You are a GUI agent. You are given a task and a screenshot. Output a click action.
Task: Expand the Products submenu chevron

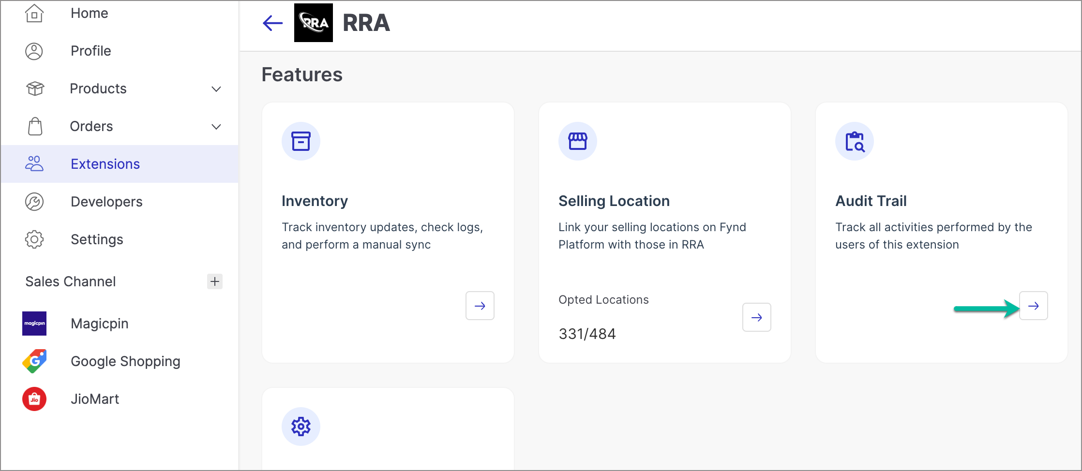click(216, 89)
